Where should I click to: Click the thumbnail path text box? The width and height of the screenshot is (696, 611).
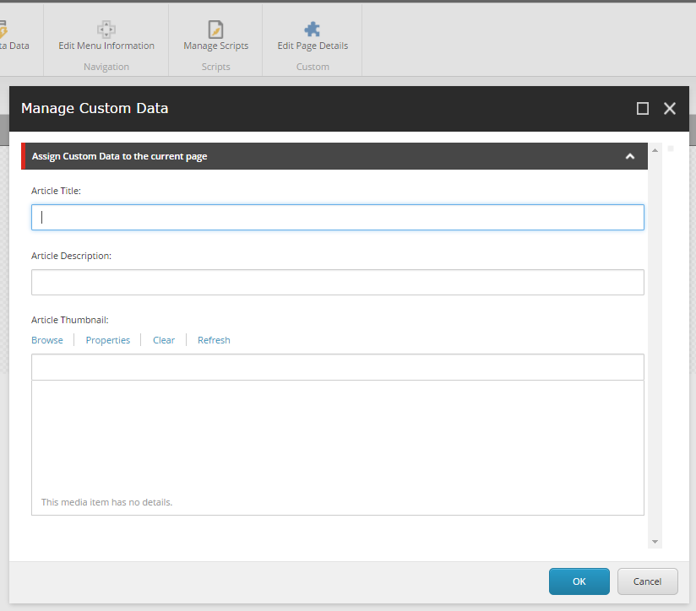(x=338, y=367)
